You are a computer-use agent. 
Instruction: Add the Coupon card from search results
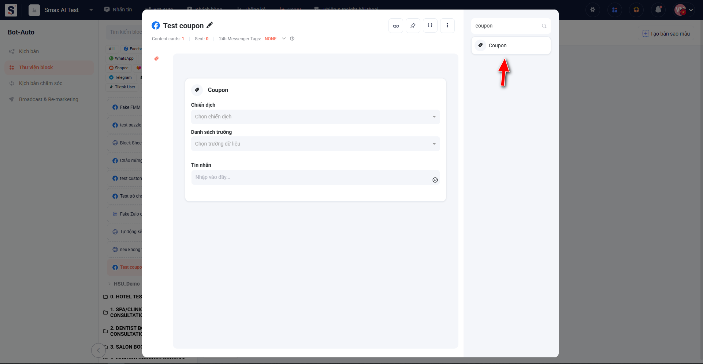pos(511,45)
